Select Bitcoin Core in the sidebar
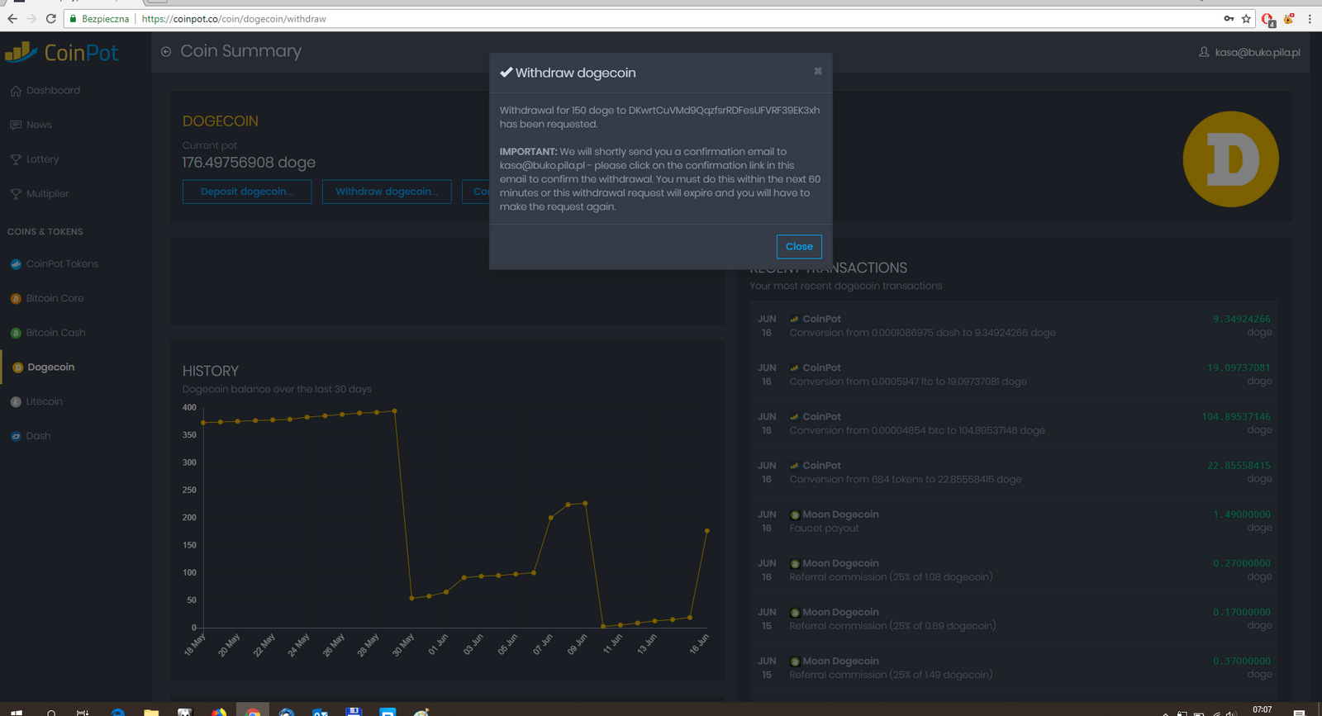 (55, 298)
